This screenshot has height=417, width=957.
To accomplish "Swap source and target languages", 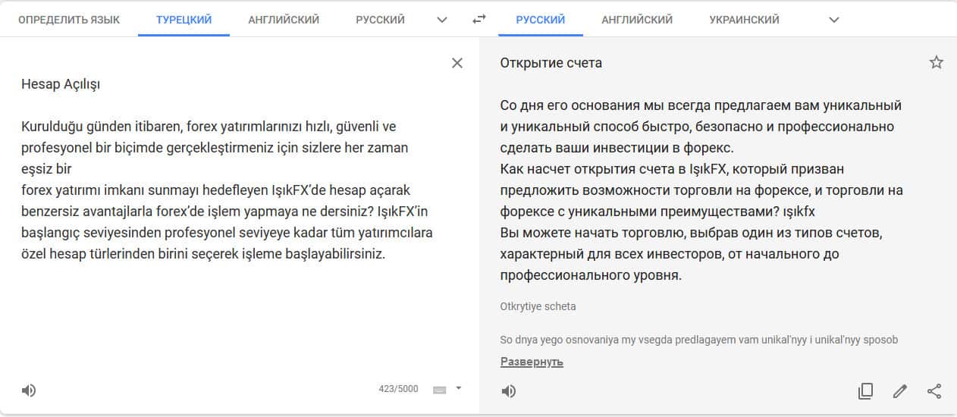I will coord(478,20).
